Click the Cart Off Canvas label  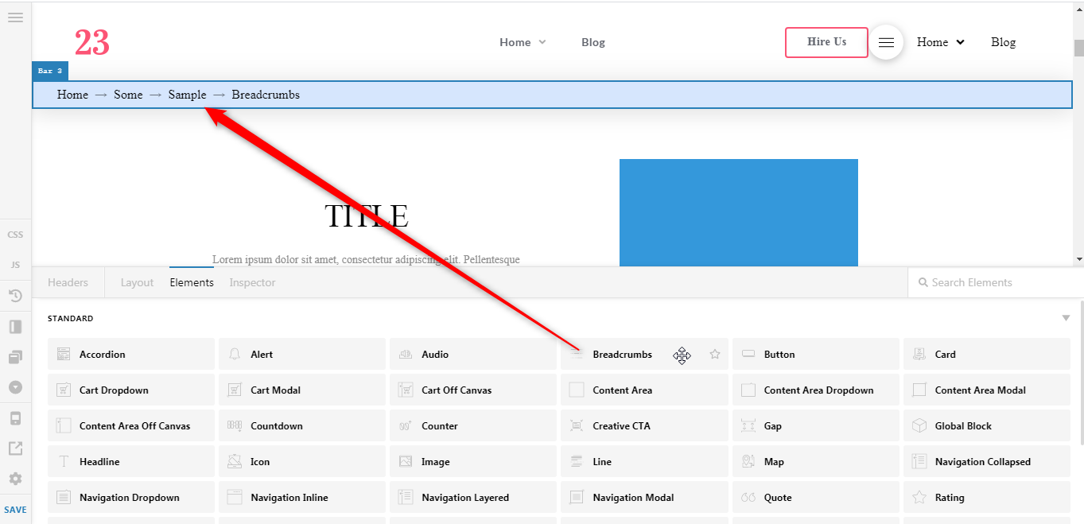(457, 390)
